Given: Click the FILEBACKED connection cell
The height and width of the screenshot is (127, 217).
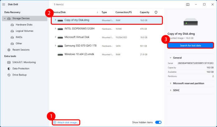Looking at the screenshot, I should pyautogui.click(x=121, y=37).
